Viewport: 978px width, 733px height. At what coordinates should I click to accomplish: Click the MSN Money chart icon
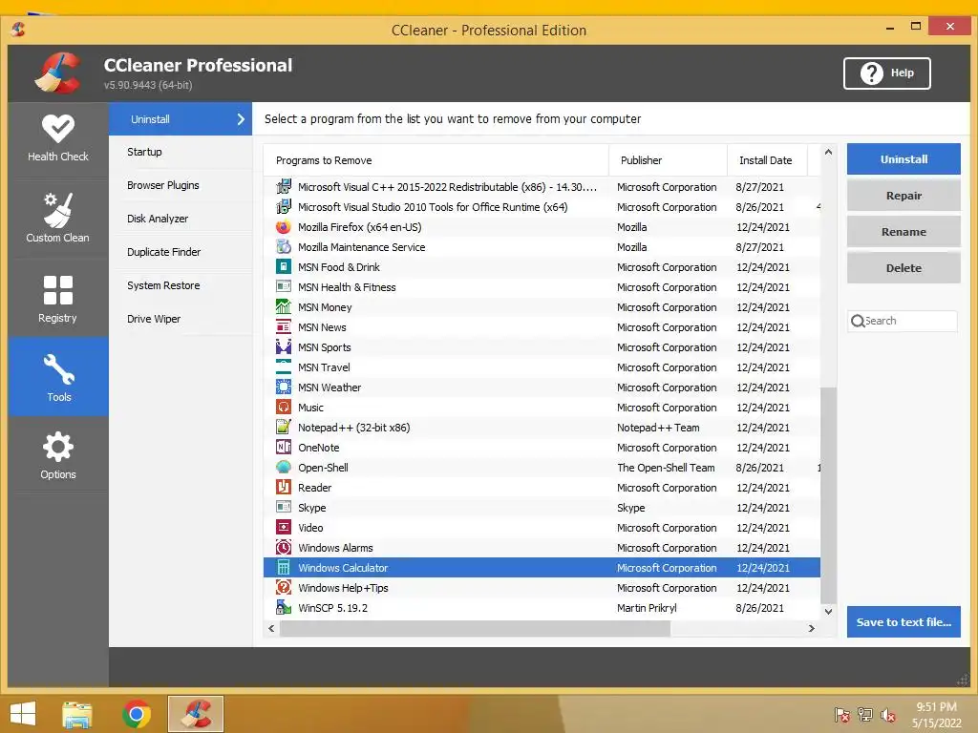tap(283, 307)
